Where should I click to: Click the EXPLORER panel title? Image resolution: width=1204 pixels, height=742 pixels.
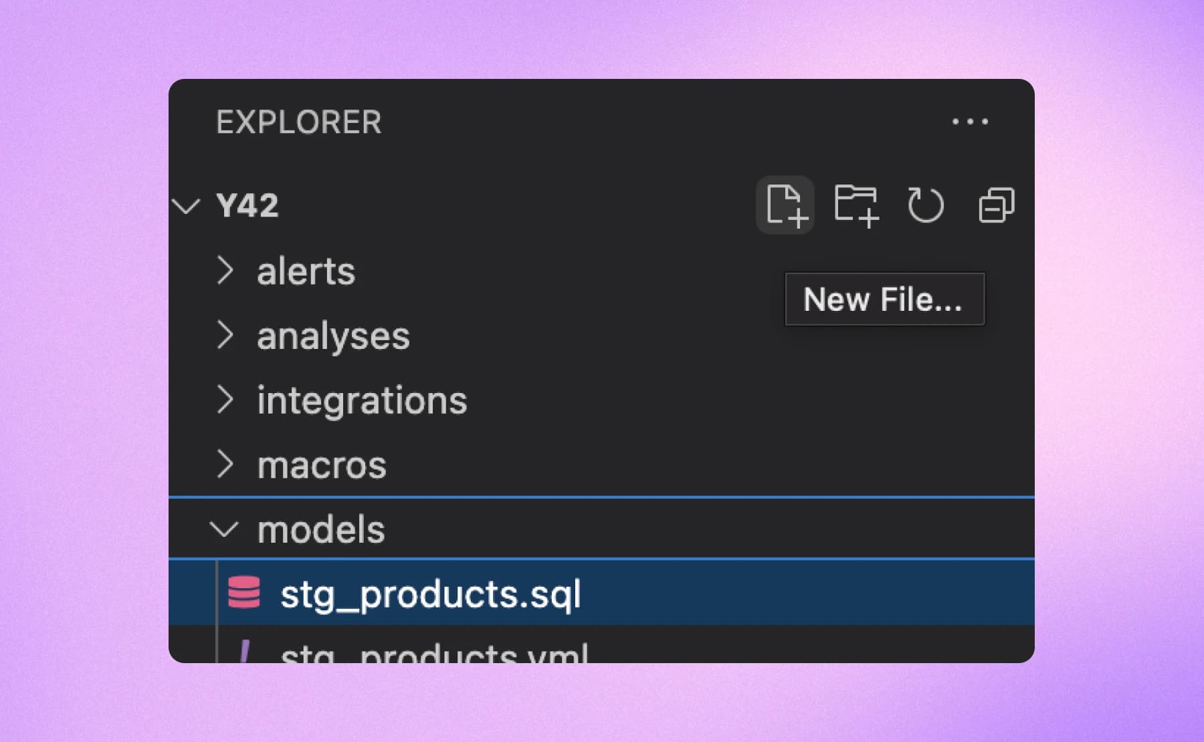299,122
